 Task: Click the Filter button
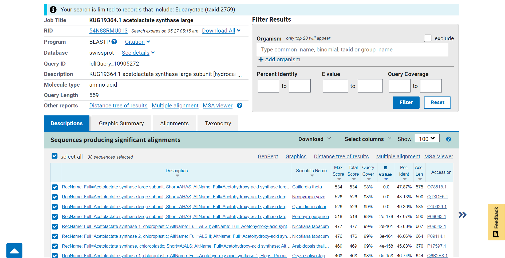[406, 102]
